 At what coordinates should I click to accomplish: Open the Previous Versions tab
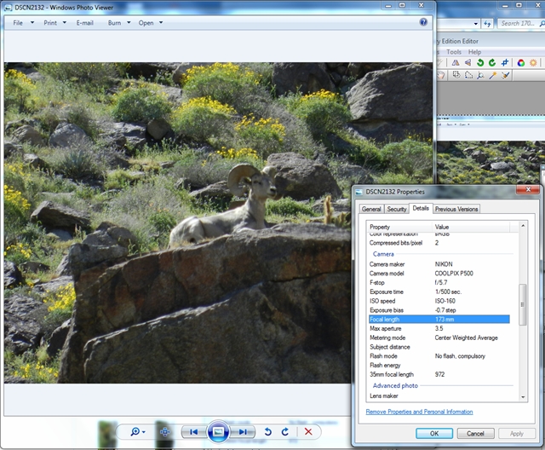click(456, 209)
